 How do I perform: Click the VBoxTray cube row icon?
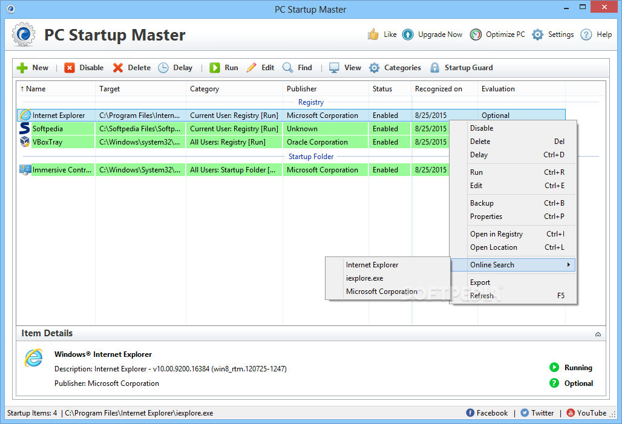pos(25,142)
